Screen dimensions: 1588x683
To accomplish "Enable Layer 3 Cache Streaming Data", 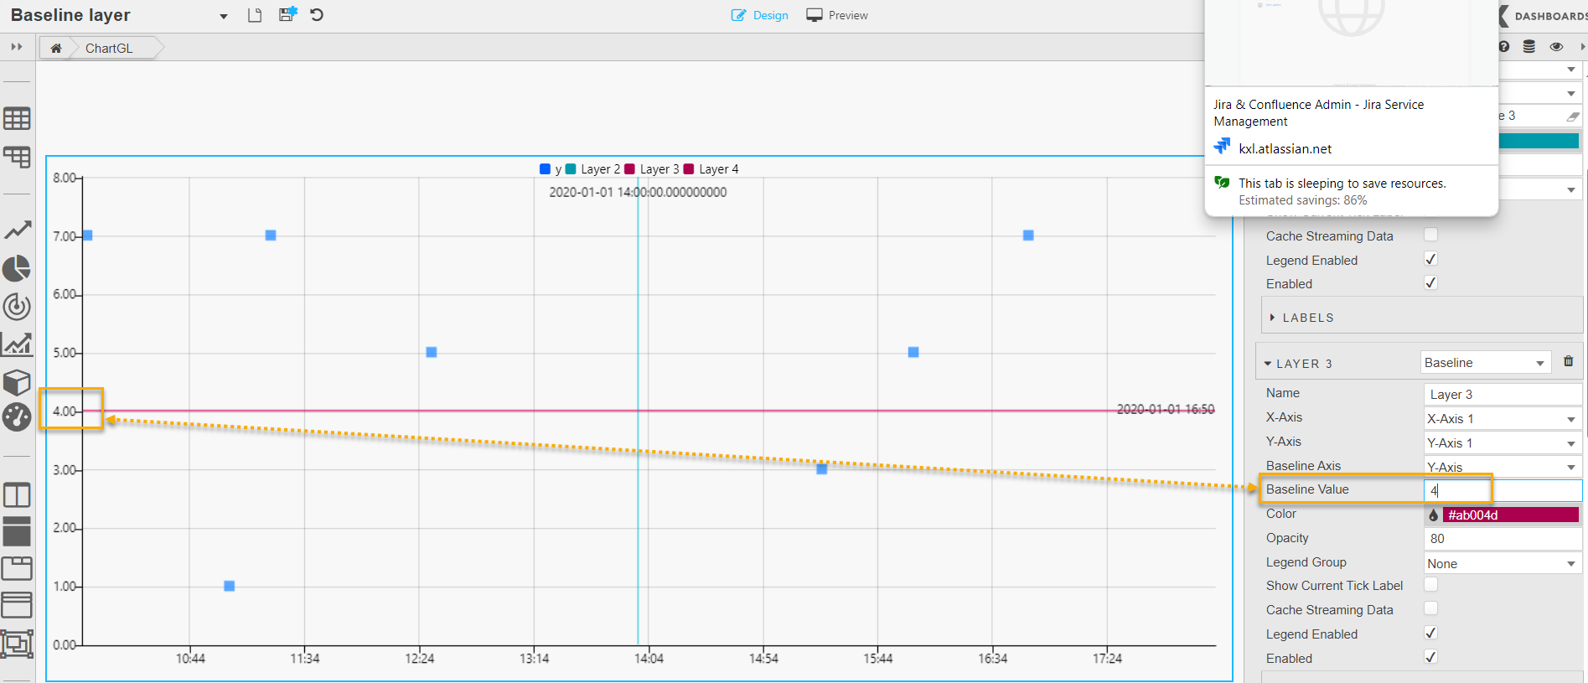I will pos(1430,609).
